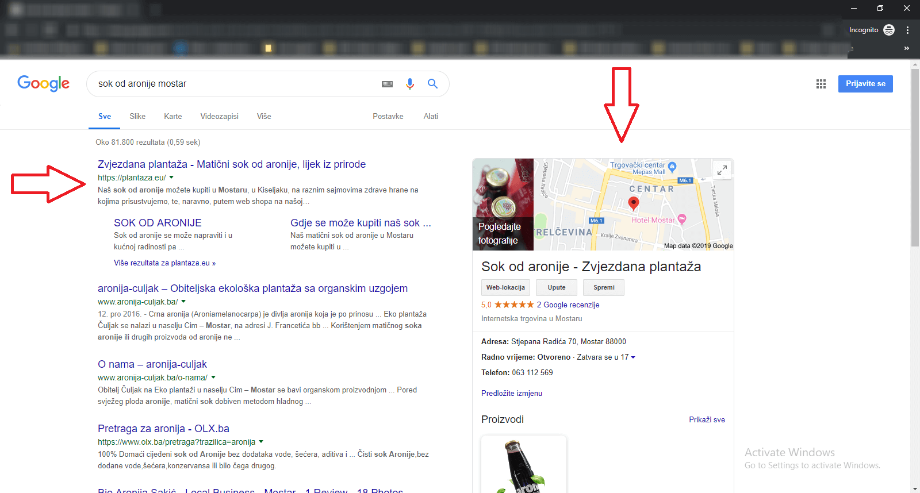Open Zvjezdana plantaža result title

(232, 164)
